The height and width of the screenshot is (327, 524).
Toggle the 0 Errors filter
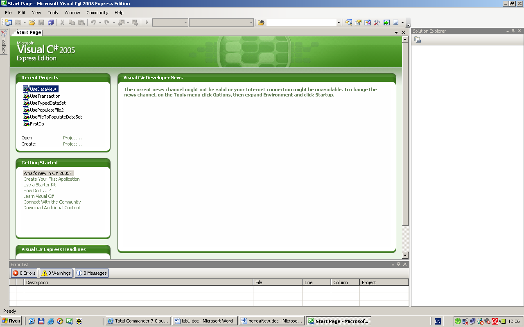tap(24, 273)
